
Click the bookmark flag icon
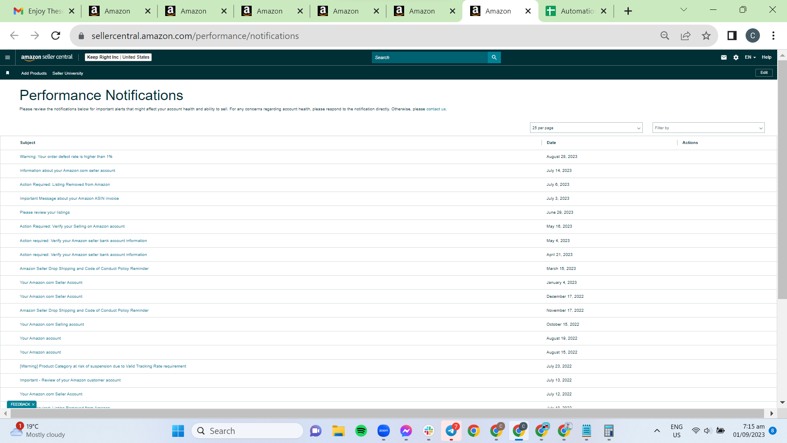(x=7, y=73)
